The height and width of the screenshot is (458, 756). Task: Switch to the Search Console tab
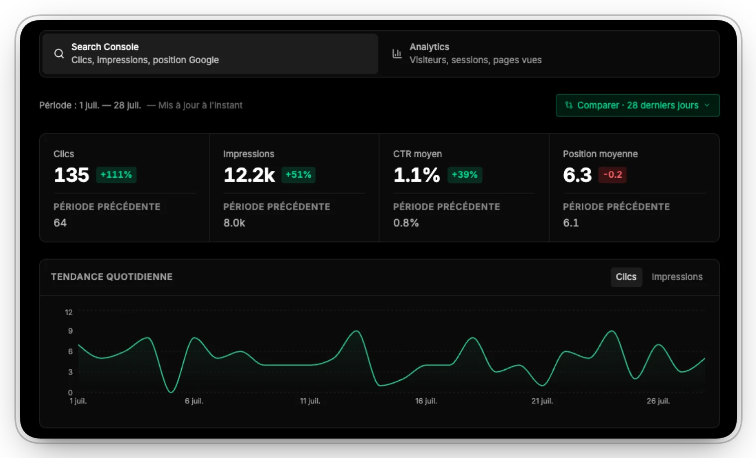click(210, 54)
